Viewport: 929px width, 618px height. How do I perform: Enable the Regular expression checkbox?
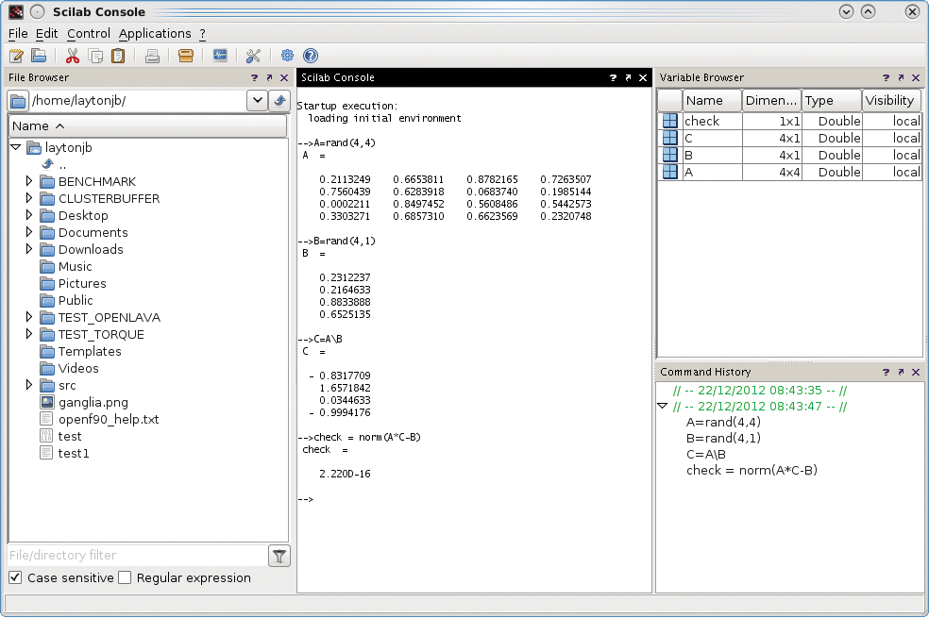click(125, 577)
